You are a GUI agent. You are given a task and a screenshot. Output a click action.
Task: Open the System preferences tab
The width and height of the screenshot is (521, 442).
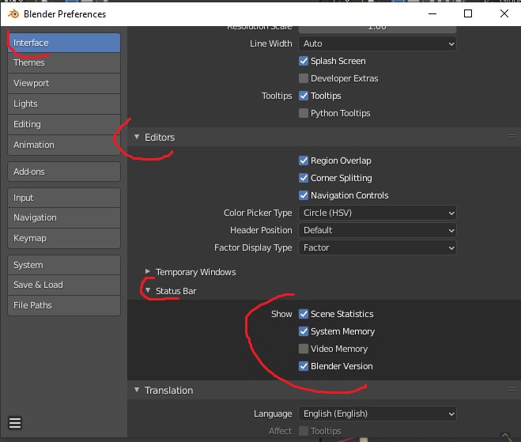point(64,265)
